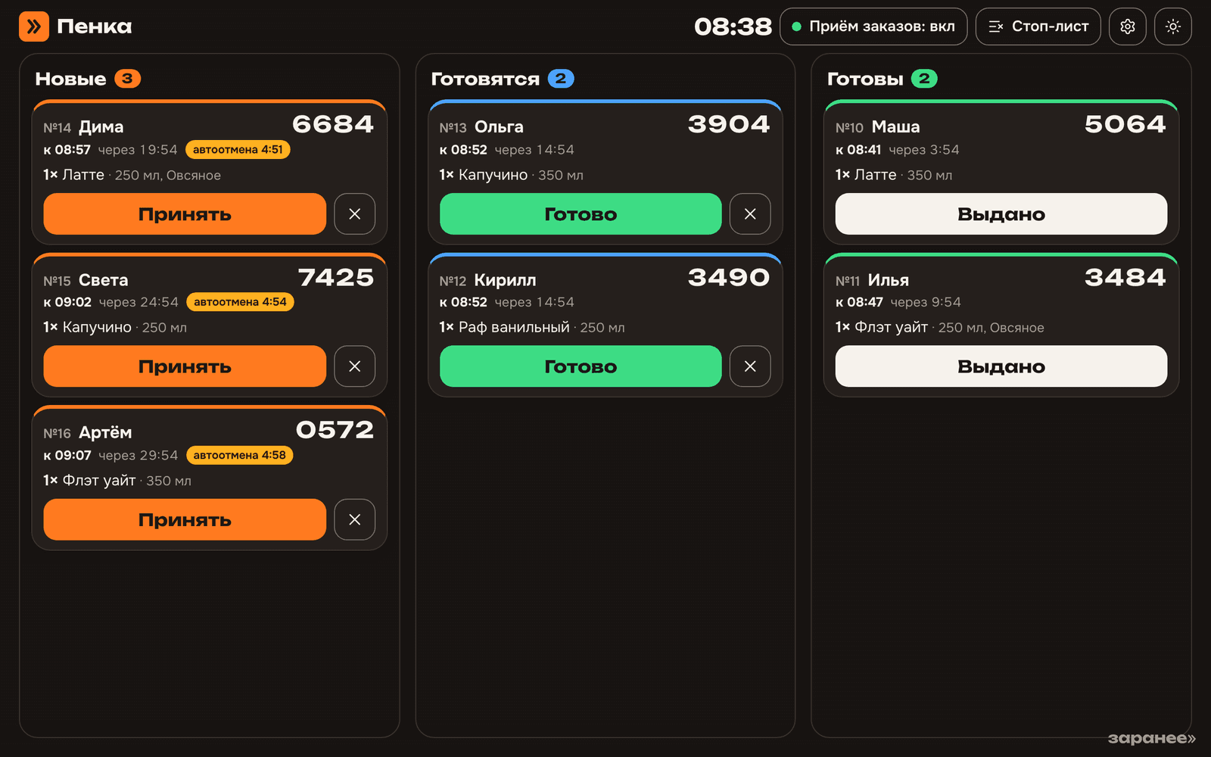Mark Илья's Флэт уайт as Выдано

[x=1001, y=366]
